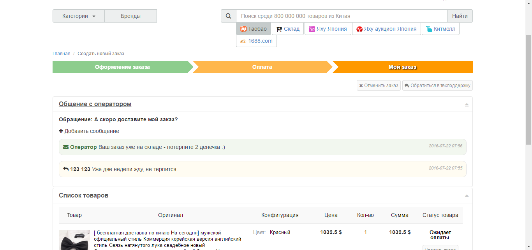Open Общение с оператором heading link
Viewport: 532px width, 250px height.
[95, 104]
